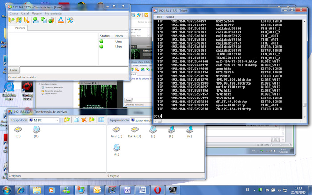This screenshot has width=312, height=195.
Task: Open the Charla menu
Action: coord(13,13)
